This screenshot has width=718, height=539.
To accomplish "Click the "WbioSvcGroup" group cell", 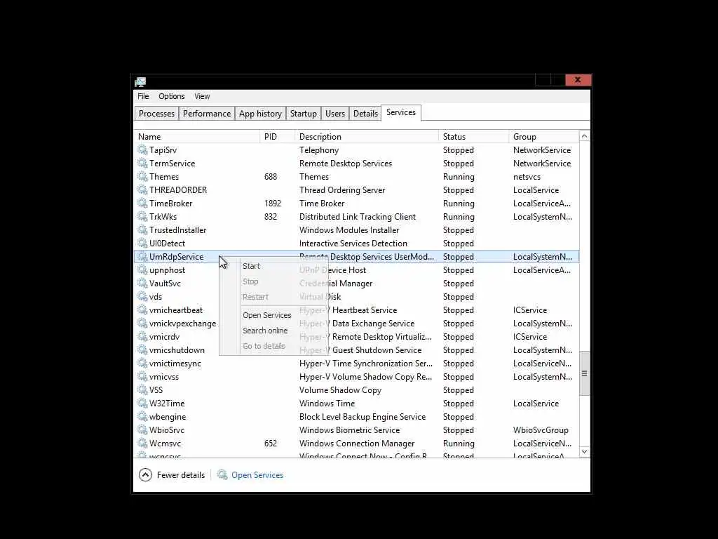I will coord(541,430).
